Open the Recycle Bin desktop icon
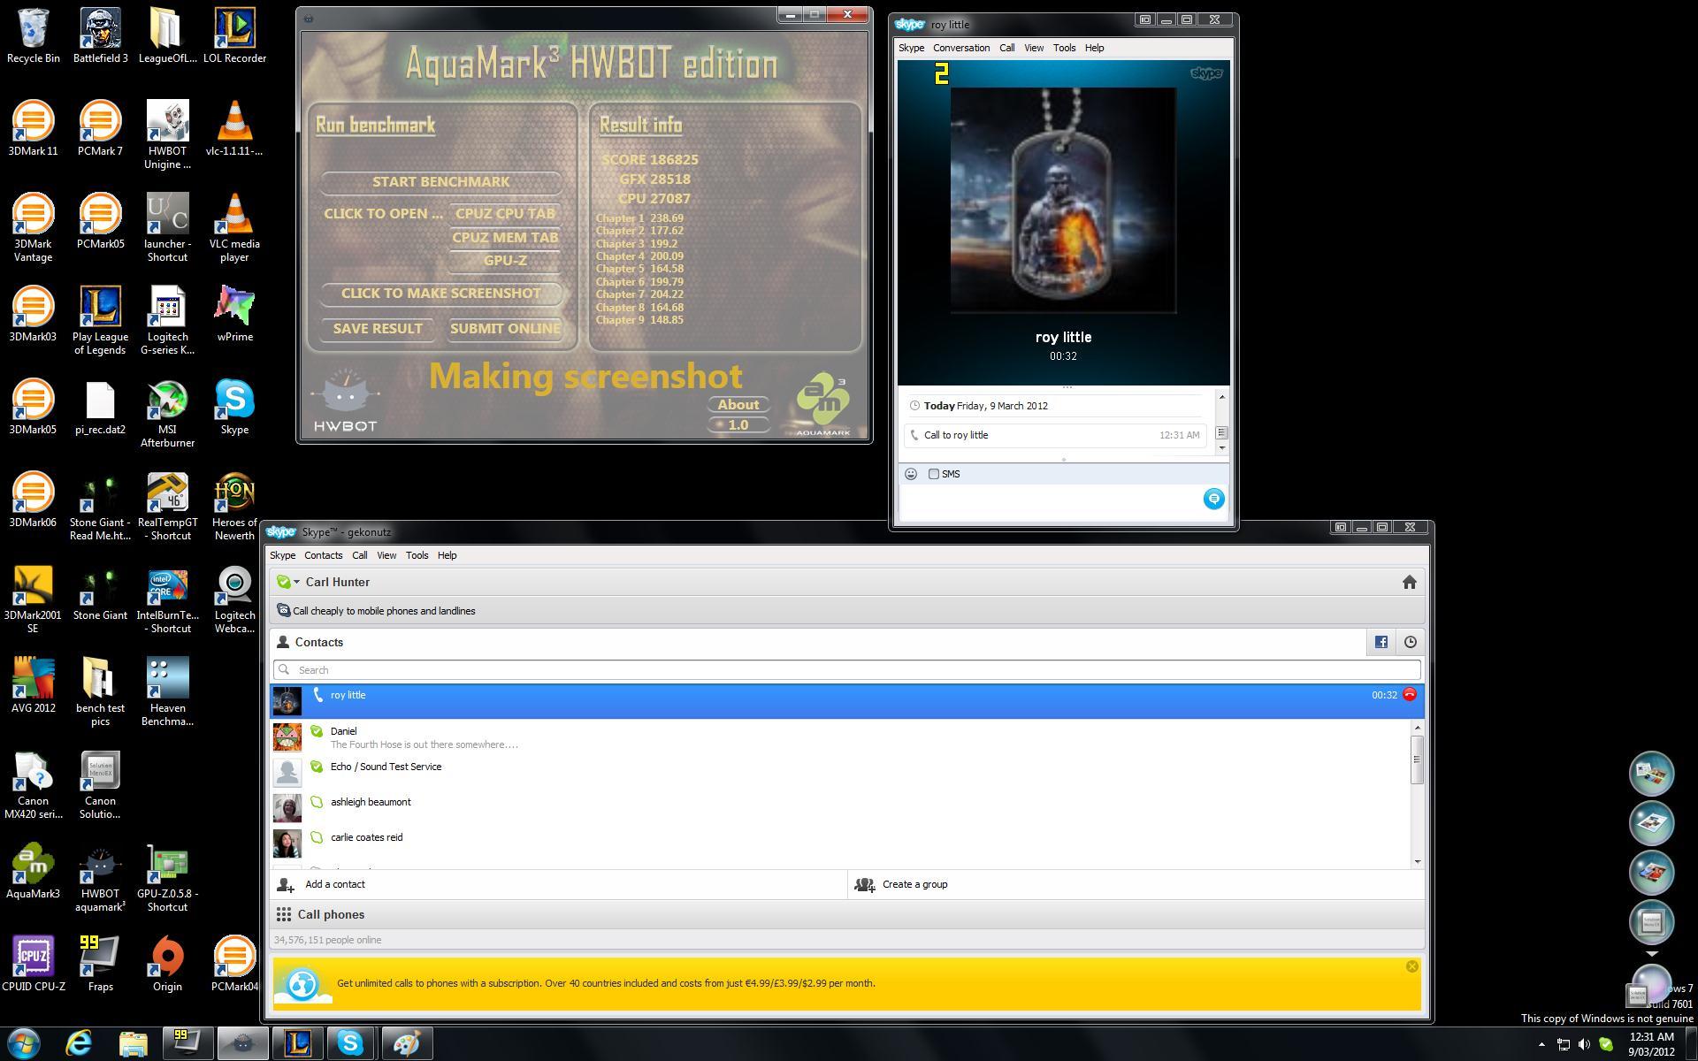The width and height of the screenshot is (1698, 1061). pos(34,36)
